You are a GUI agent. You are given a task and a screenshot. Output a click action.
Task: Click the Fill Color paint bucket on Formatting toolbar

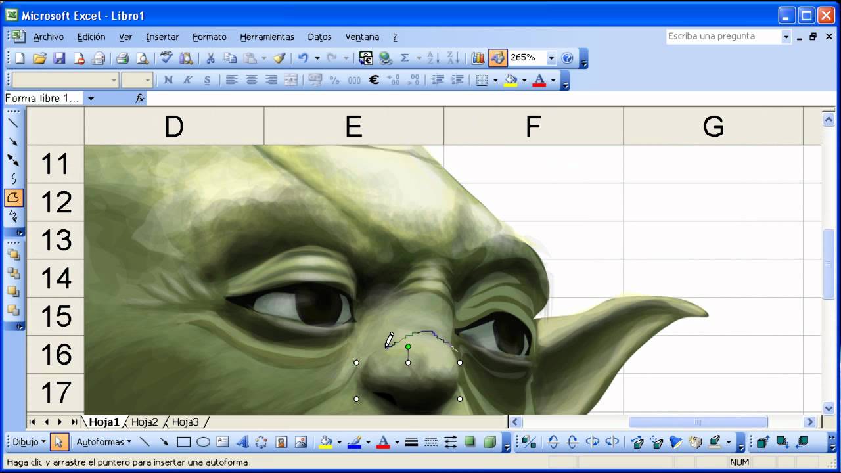click(x=511, y=80)
